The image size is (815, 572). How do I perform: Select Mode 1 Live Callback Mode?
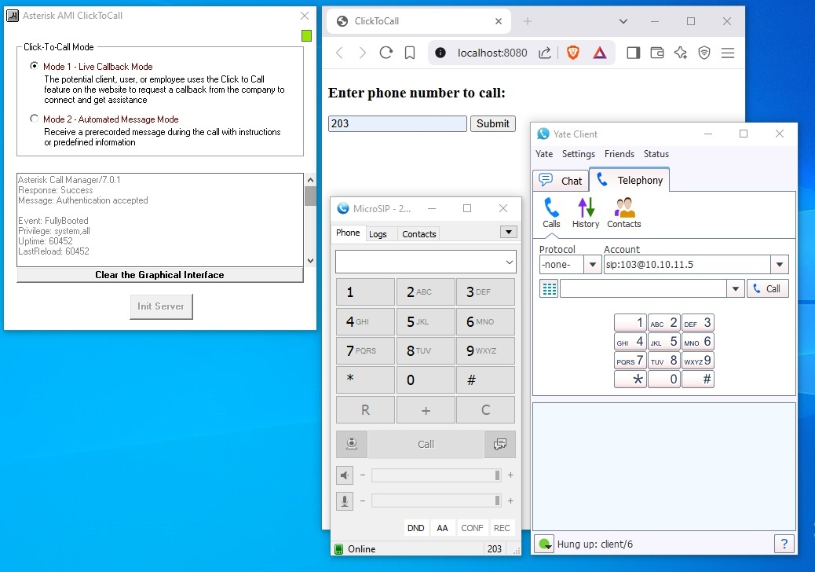(34, 67)
